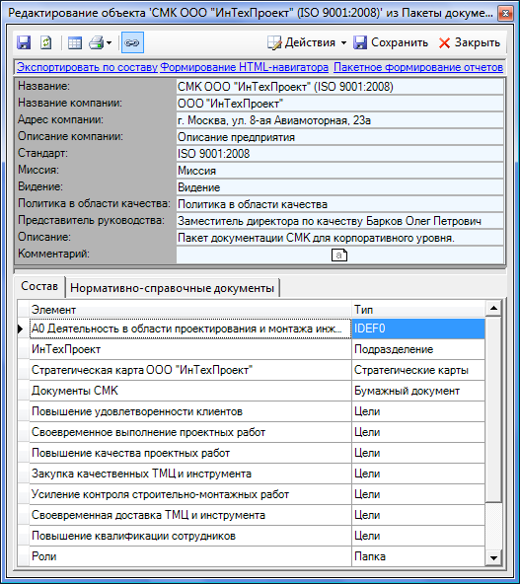Click the scrollbar down arrow
The image size is (520, 584).
[x=493, y=558]
